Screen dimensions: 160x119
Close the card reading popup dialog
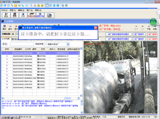pyautogui.click(x=96, y=28)
